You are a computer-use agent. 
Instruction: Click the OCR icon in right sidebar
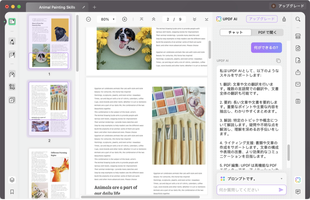pyautogui.click(x=298, y=37)
